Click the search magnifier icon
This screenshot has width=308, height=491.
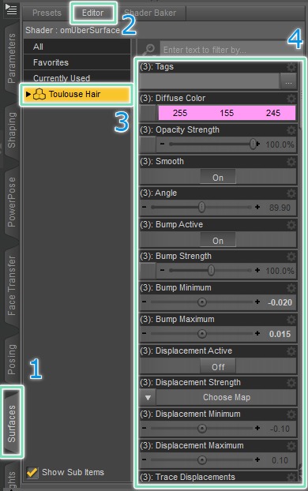149,50
